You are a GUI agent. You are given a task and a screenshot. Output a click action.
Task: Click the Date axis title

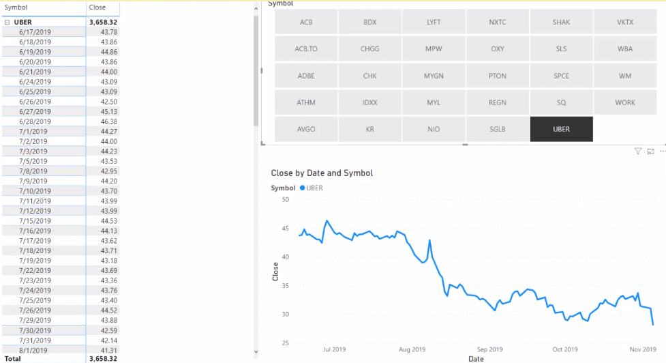[x=476, y=359]
